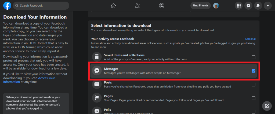The width and height of the screenshot is (275, 114).
Task: Check the Polls checkbox
Action: (x=253, y=112)
